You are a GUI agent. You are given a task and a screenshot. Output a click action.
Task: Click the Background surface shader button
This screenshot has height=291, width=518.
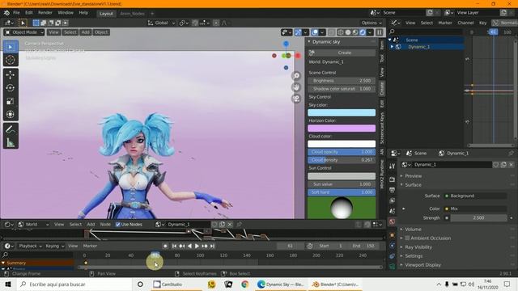click(475, 196)
